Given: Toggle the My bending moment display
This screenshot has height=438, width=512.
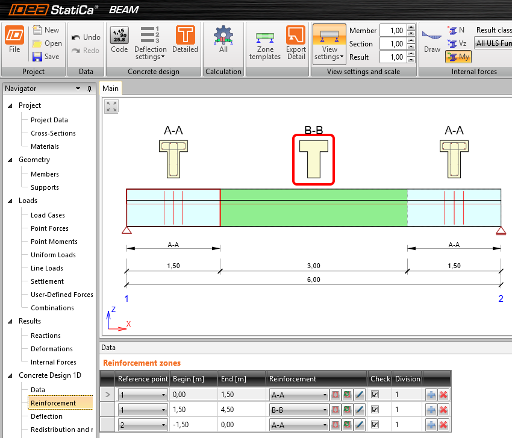Looking at the screenshot, I should click(458, 56).
